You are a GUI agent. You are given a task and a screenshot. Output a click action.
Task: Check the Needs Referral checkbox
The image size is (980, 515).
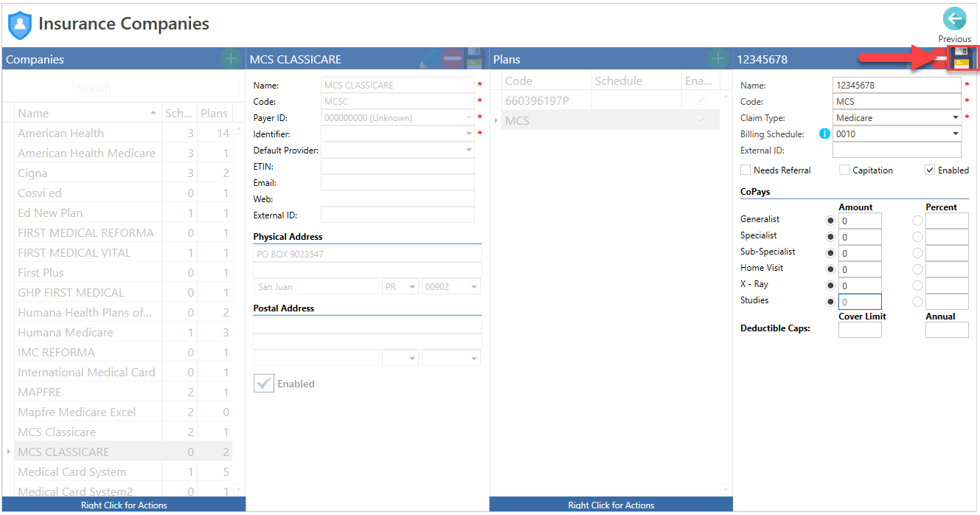click(x=746, y=170)
